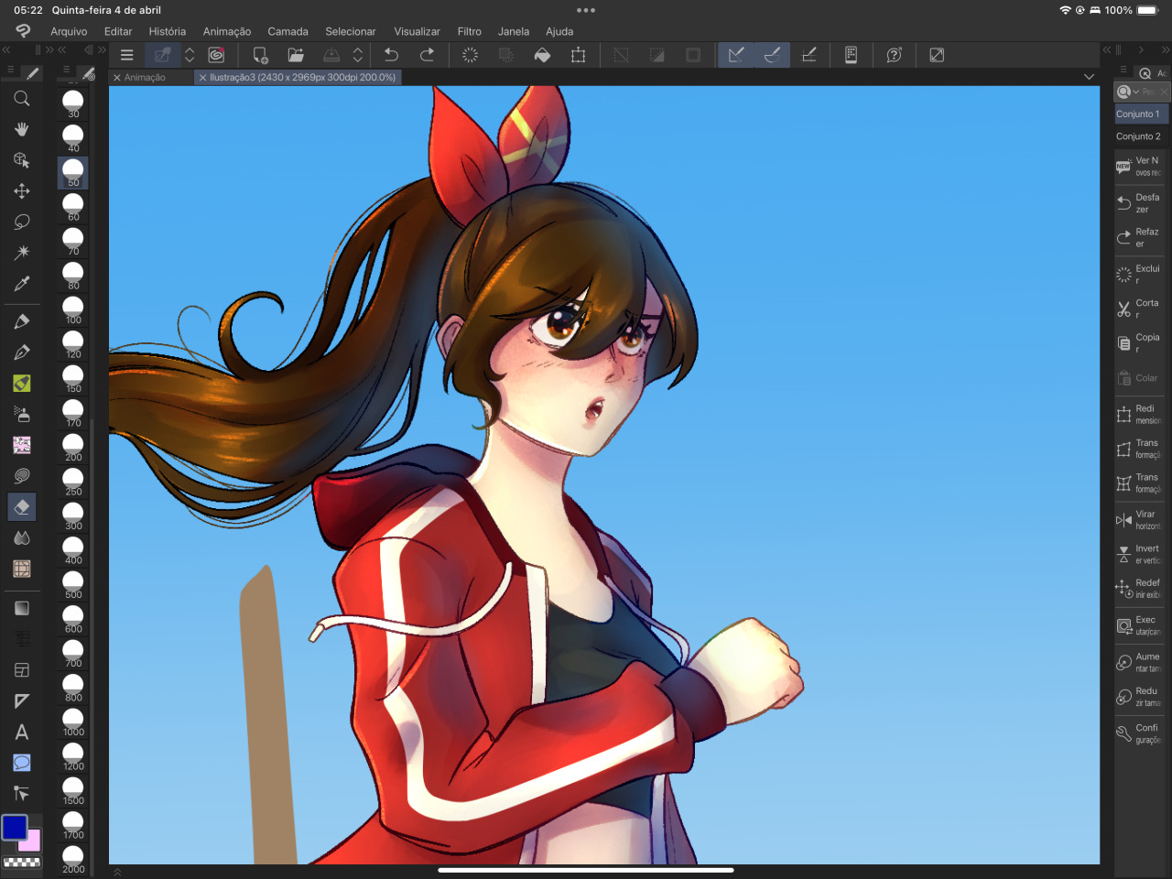Choose eraser brush size 1000
The height and width of the screenshot is (879, 1172).
pos(73,721)
